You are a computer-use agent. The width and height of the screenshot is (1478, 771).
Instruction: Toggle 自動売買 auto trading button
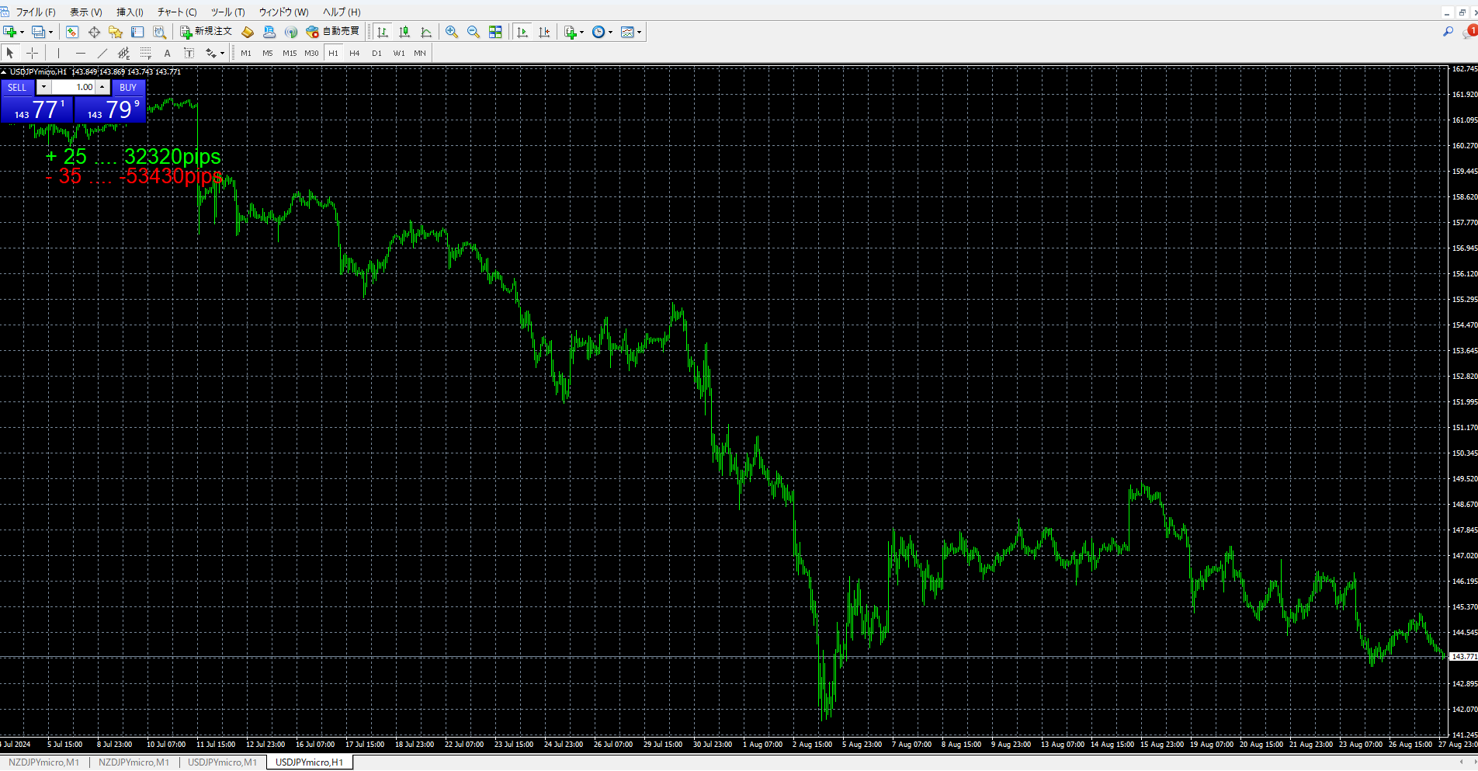point(333,32)
